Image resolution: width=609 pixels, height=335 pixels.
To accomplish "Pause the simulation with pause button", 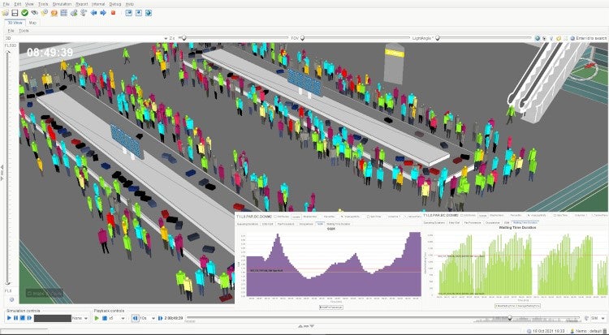I will 16,319.
